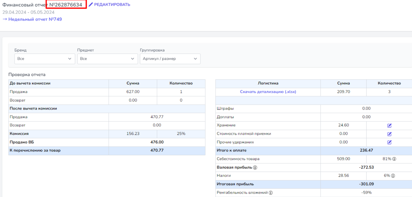Edit the Хранение amount via its edit icon

(389, 126)
